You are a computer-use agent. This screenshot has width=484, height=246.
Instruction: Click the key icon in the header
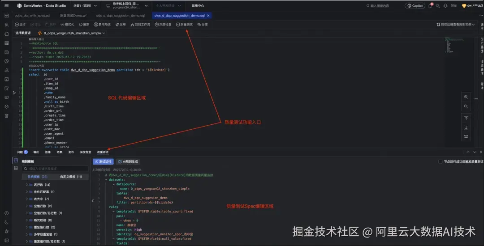coord(438,5)
